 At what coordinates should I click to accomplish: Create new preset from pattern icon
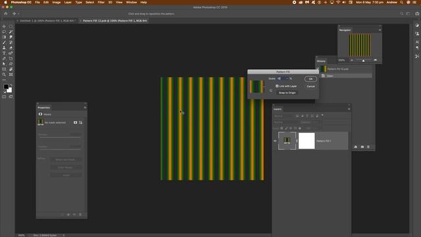pos(271,91)
